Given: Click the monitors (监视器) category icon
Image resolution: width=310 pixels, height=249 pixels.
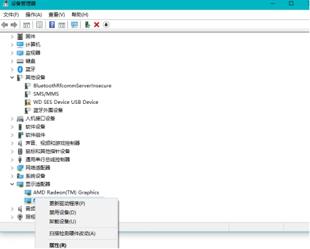Looking at the screenshot, I should (20, 53).
